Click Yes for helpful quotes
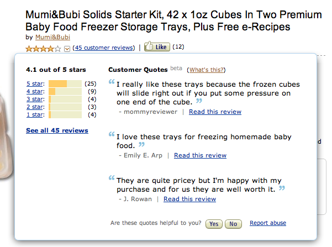 click(x=214, y=224)
